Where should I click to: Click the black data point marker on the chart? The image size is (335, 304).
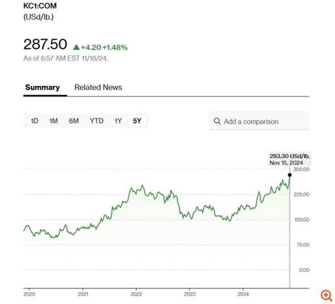pos(290,175)
